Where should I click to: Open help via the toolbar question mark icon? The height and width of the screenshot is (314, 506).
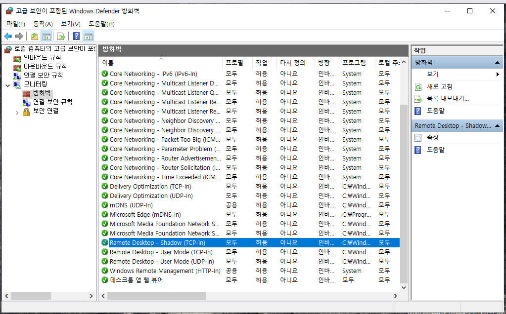[77, 37]
